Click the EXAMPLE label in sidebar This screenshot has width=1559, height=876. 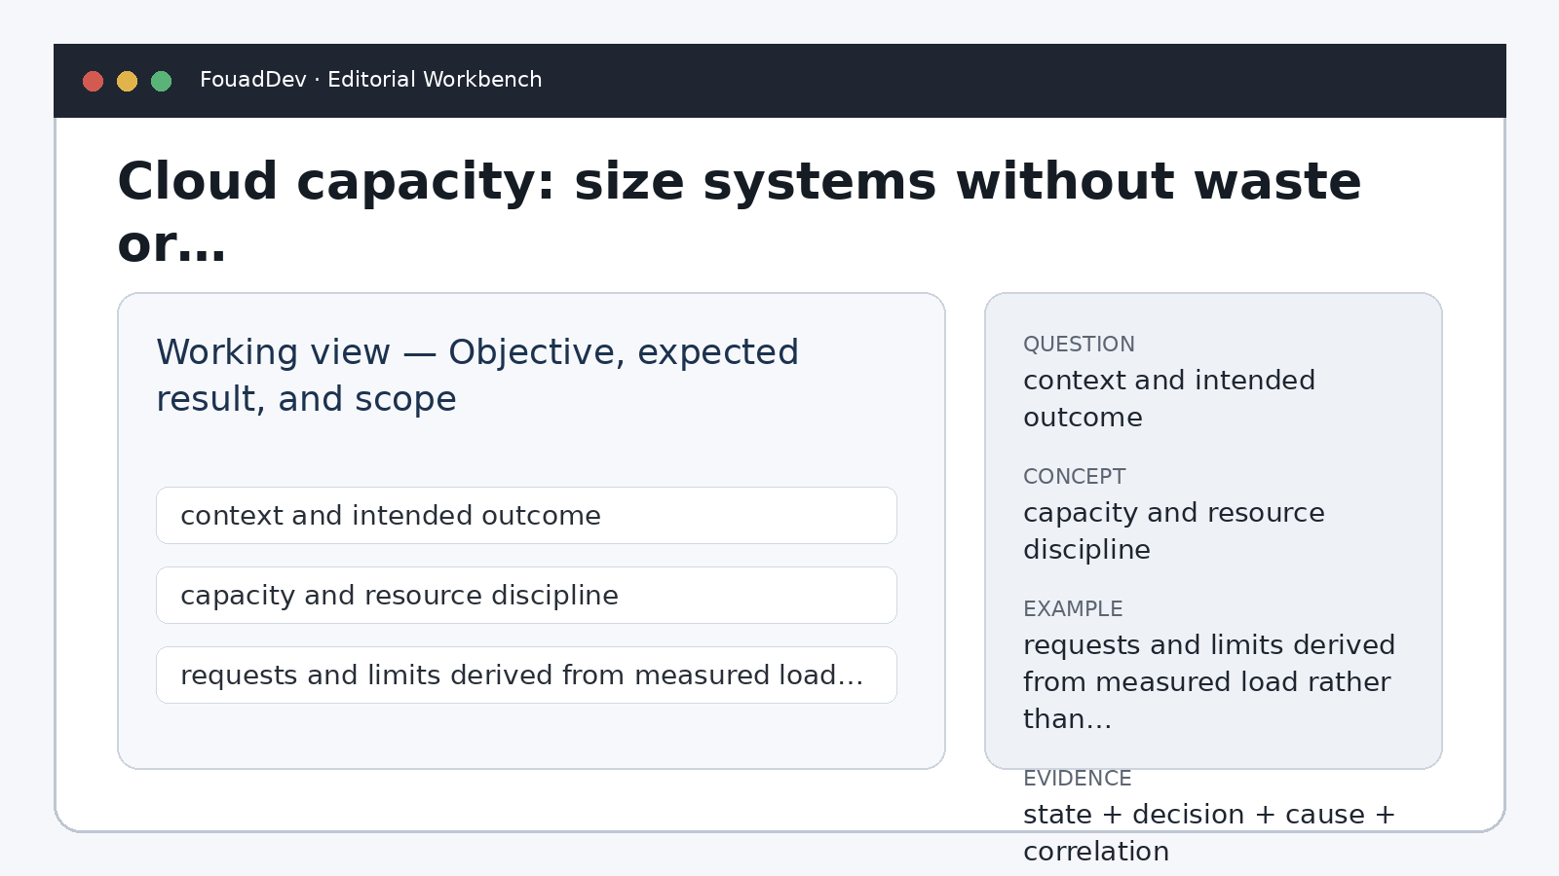coord(1073,609)
